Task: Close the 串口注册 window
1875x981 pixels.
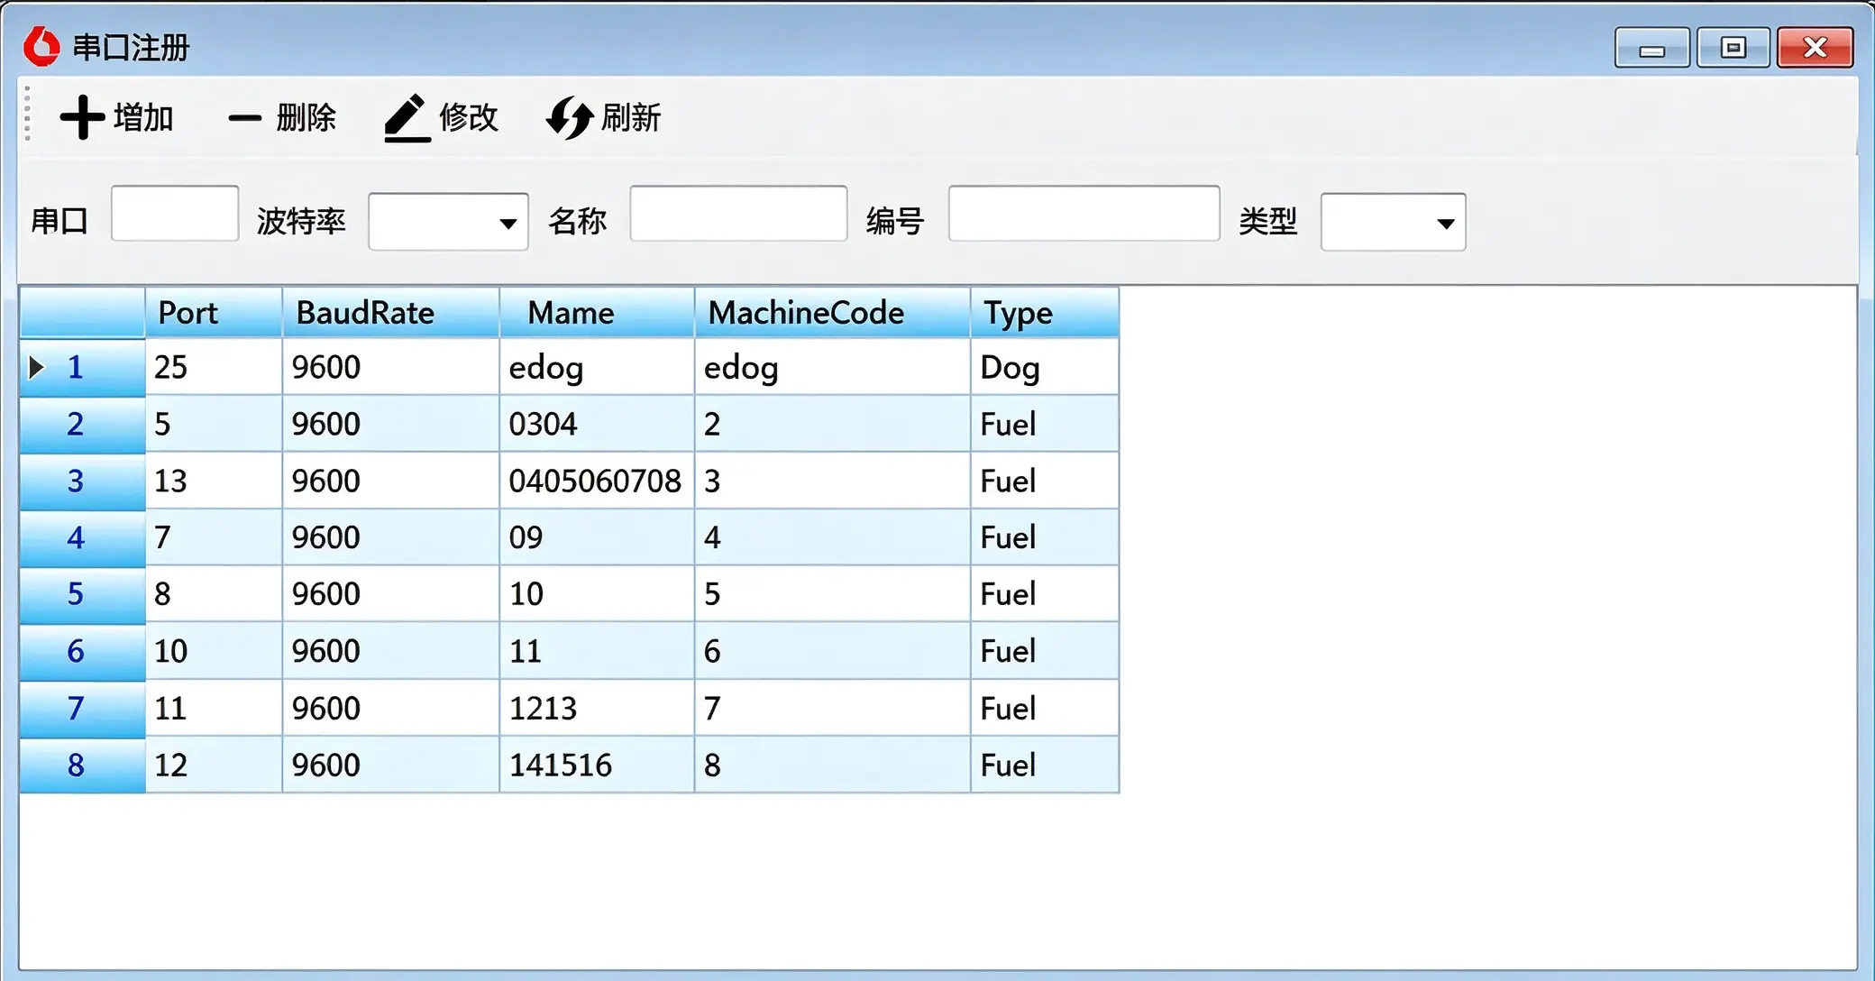Action: [1815, 48]
